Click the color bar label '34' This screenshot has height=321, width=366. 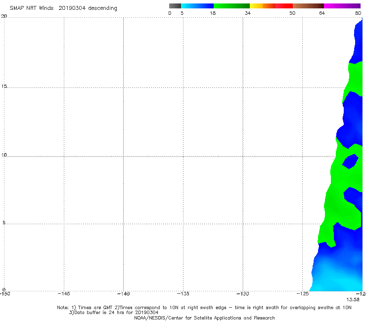pyautogui.click(x=248, y=13)
